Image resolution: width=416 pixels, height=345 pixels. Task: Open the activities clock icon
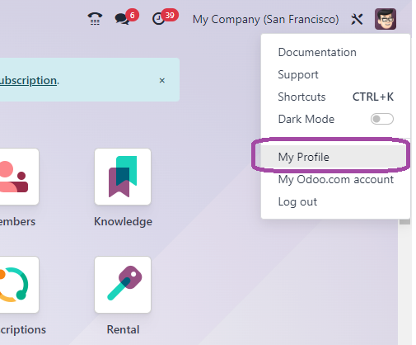tap(158, 19)
